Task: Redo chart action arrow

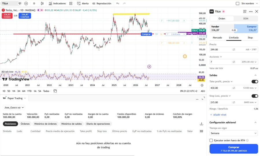Action: [x=124, y=3]
